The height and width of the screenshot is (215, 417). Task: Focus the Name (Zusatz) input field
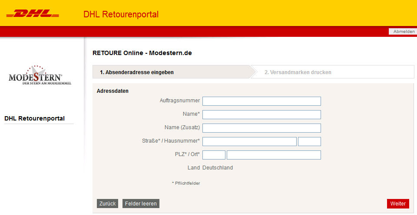tap(261, 128)
